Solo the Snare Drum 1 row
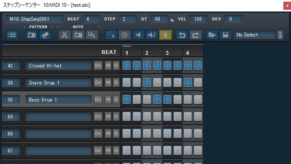The height and width of the screenshot is (164, 291). [116, 82]
